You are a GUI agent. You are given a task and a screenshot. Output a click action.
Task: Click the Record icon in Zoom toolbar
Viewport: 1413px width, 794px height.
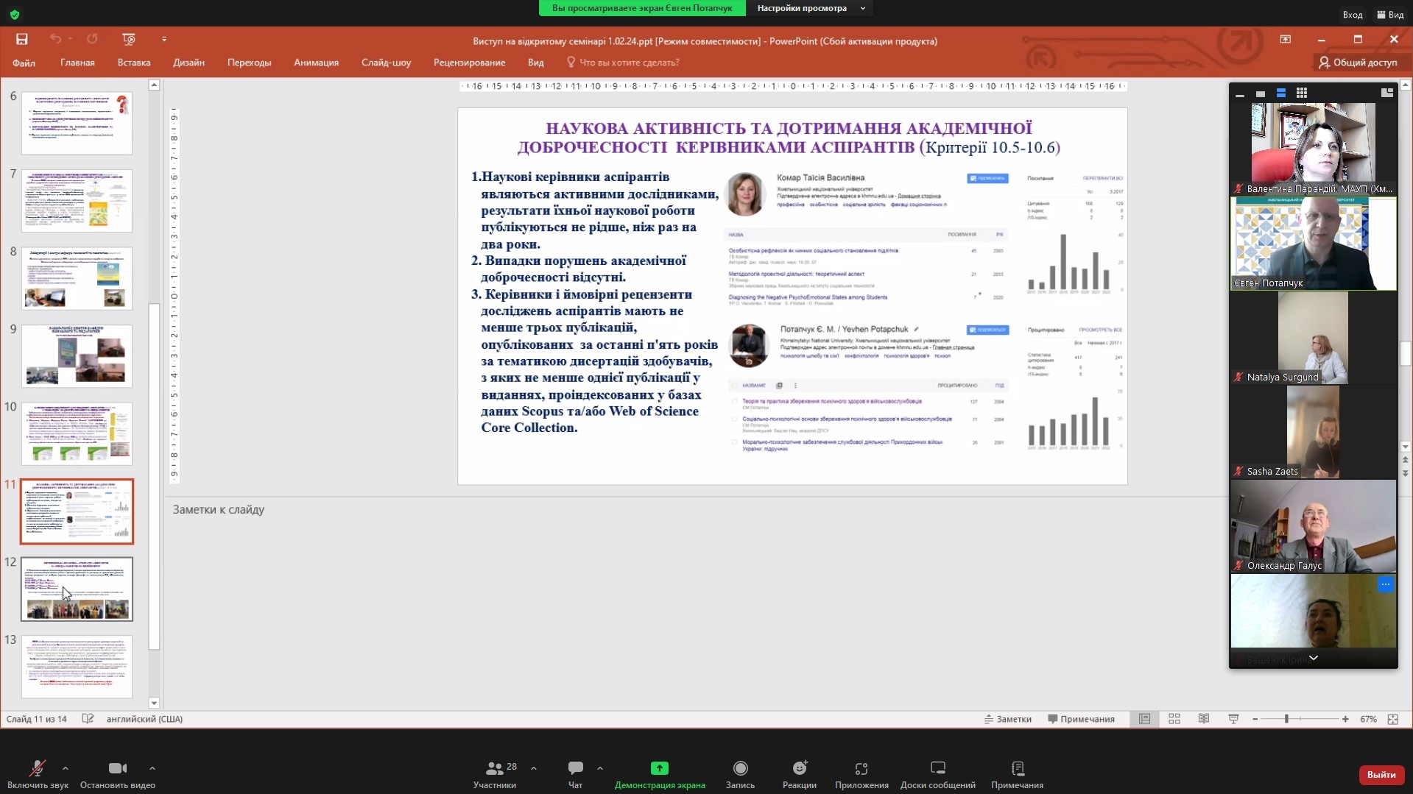pyautogui.click(x=740, y=768)
